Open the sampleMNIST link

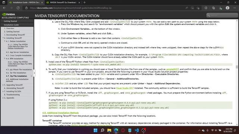coord(172,69)
